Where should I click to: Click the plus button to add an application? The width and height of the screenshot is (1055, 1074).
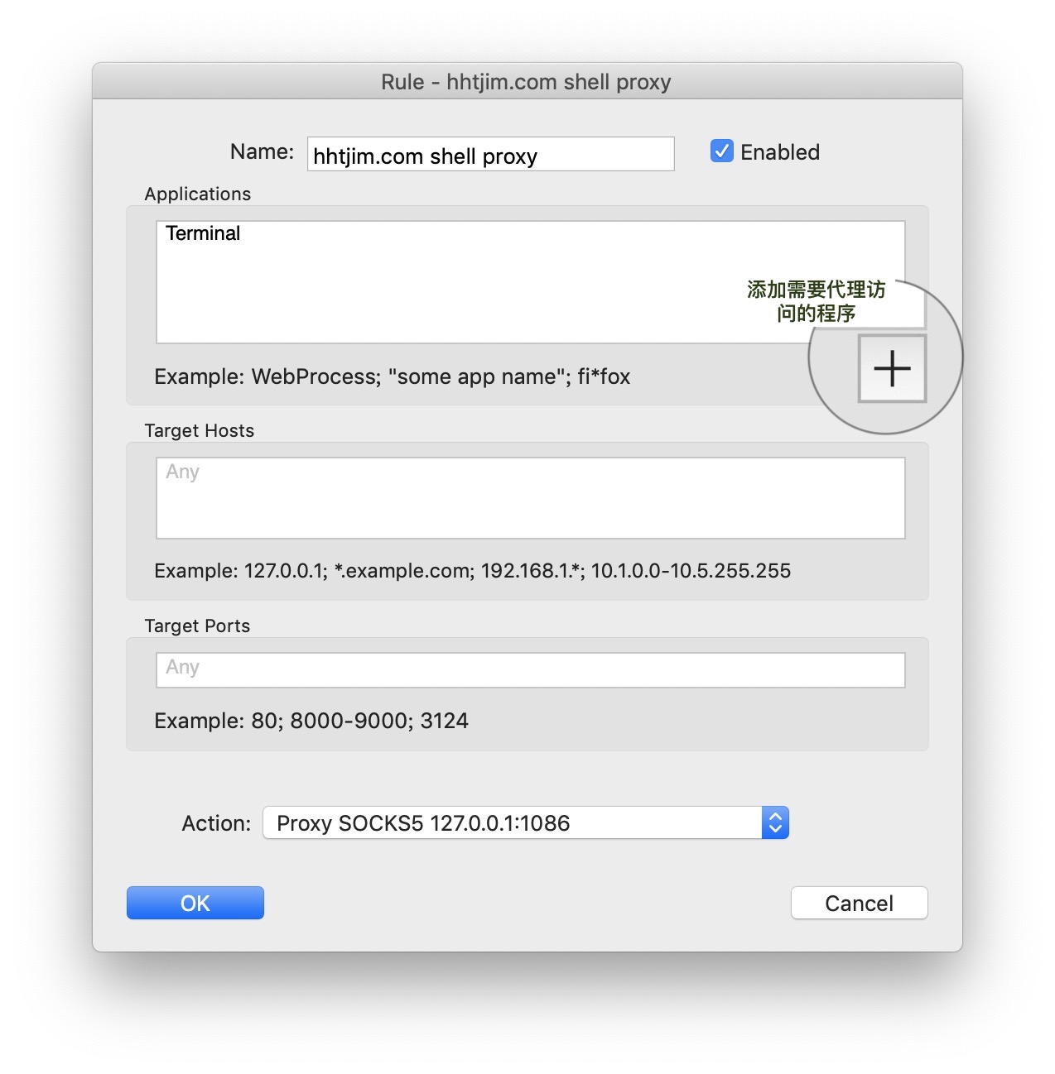892,369
